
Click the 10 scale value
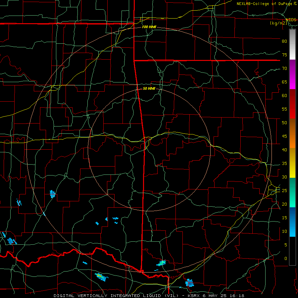[284, 231]
